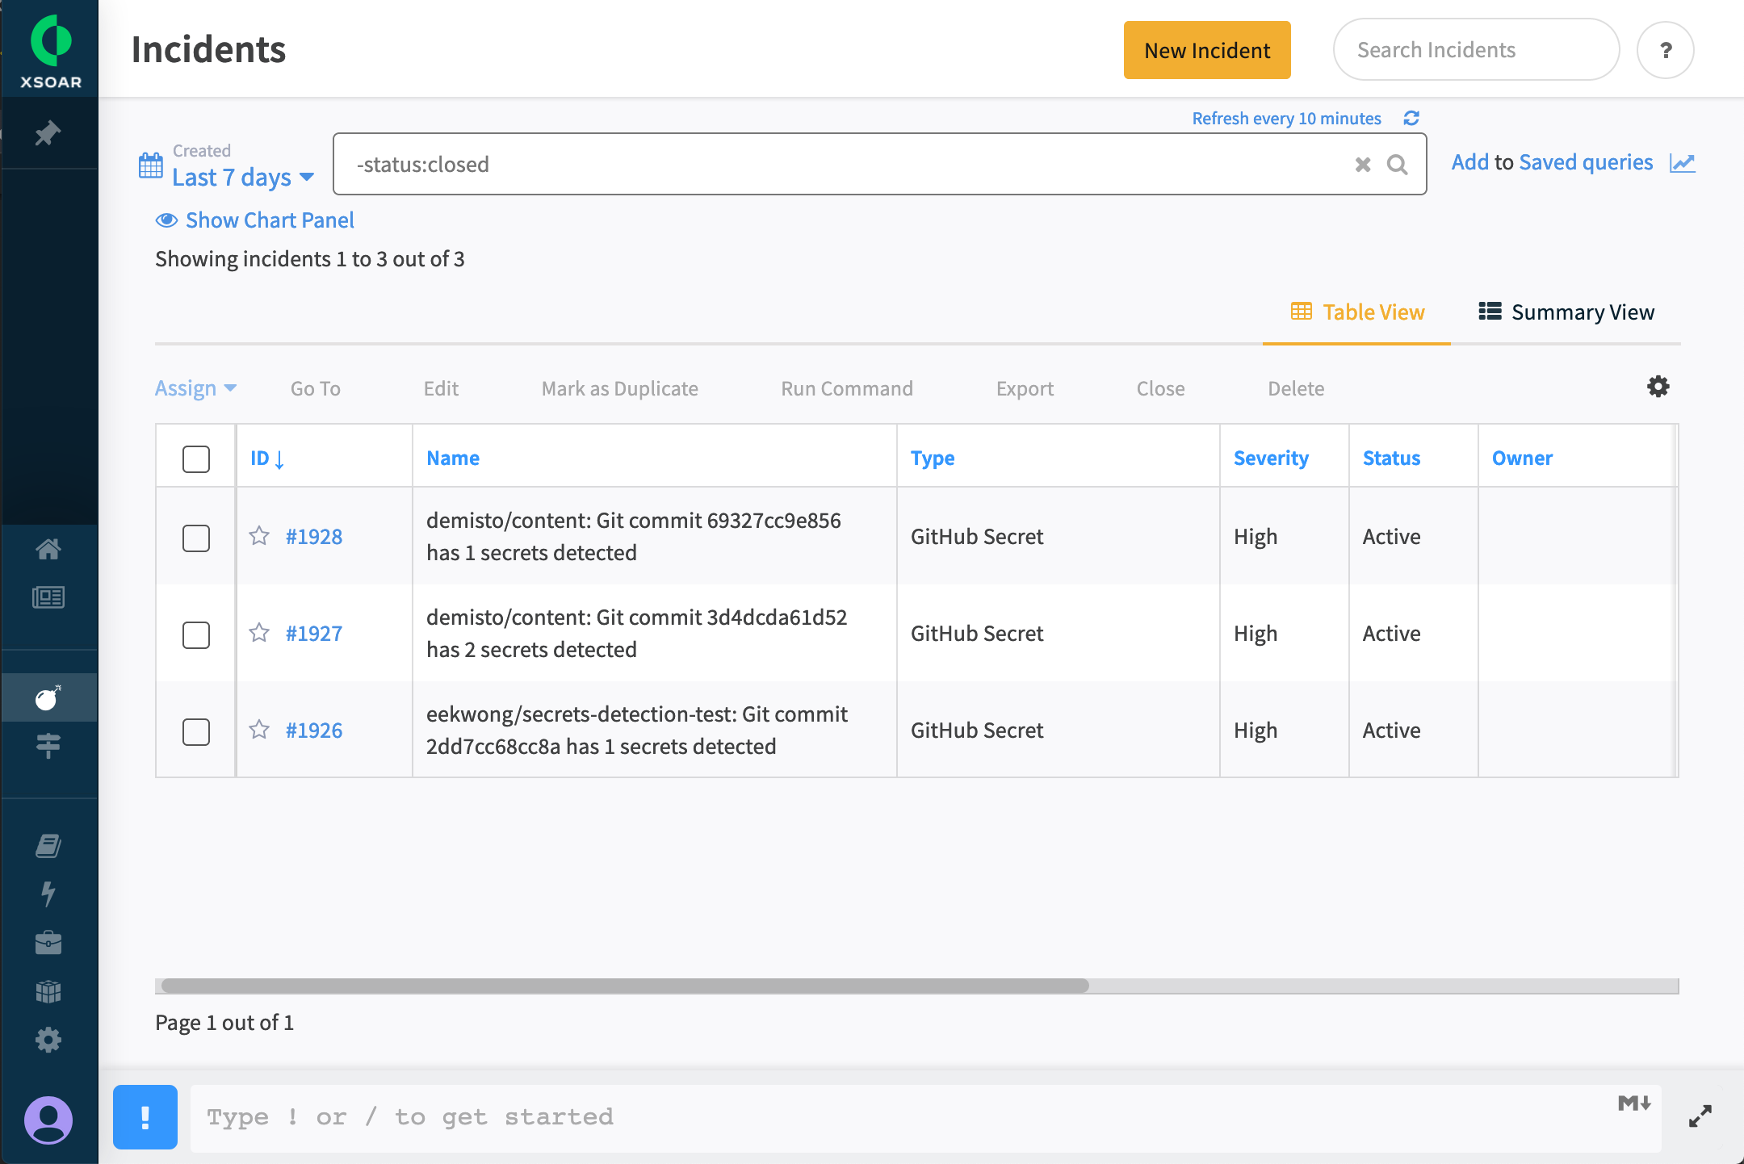Clear the query with the X icon
The width and height of the screenshot is (1744, 1164).
[x=1363, y=165]
